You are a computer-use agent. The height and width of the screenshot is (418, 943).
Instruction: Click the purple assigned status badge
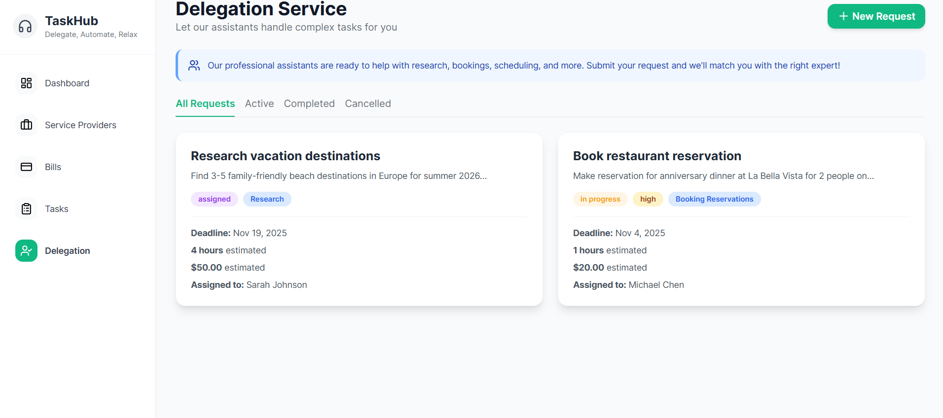pyautogui.click(x=215, y=199)
